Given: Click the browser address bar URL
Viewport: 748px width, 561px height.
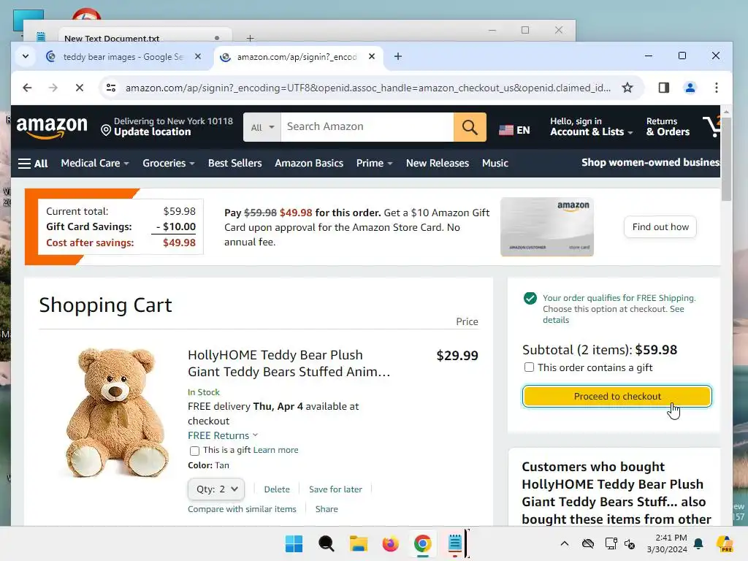Looking at the screenshot, I should point(368,88).
